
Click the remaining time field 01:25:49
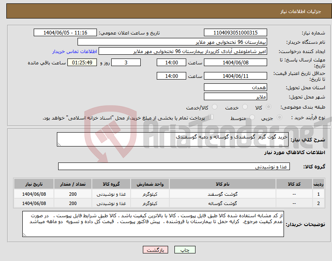point(82,63)
